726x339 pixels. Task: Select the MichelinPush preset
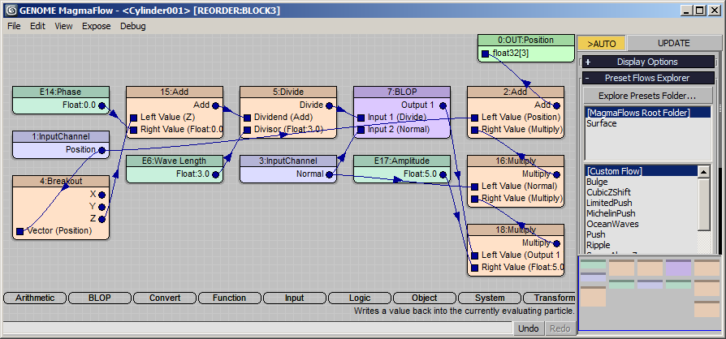pyautogui.click(x=611, y=213)
